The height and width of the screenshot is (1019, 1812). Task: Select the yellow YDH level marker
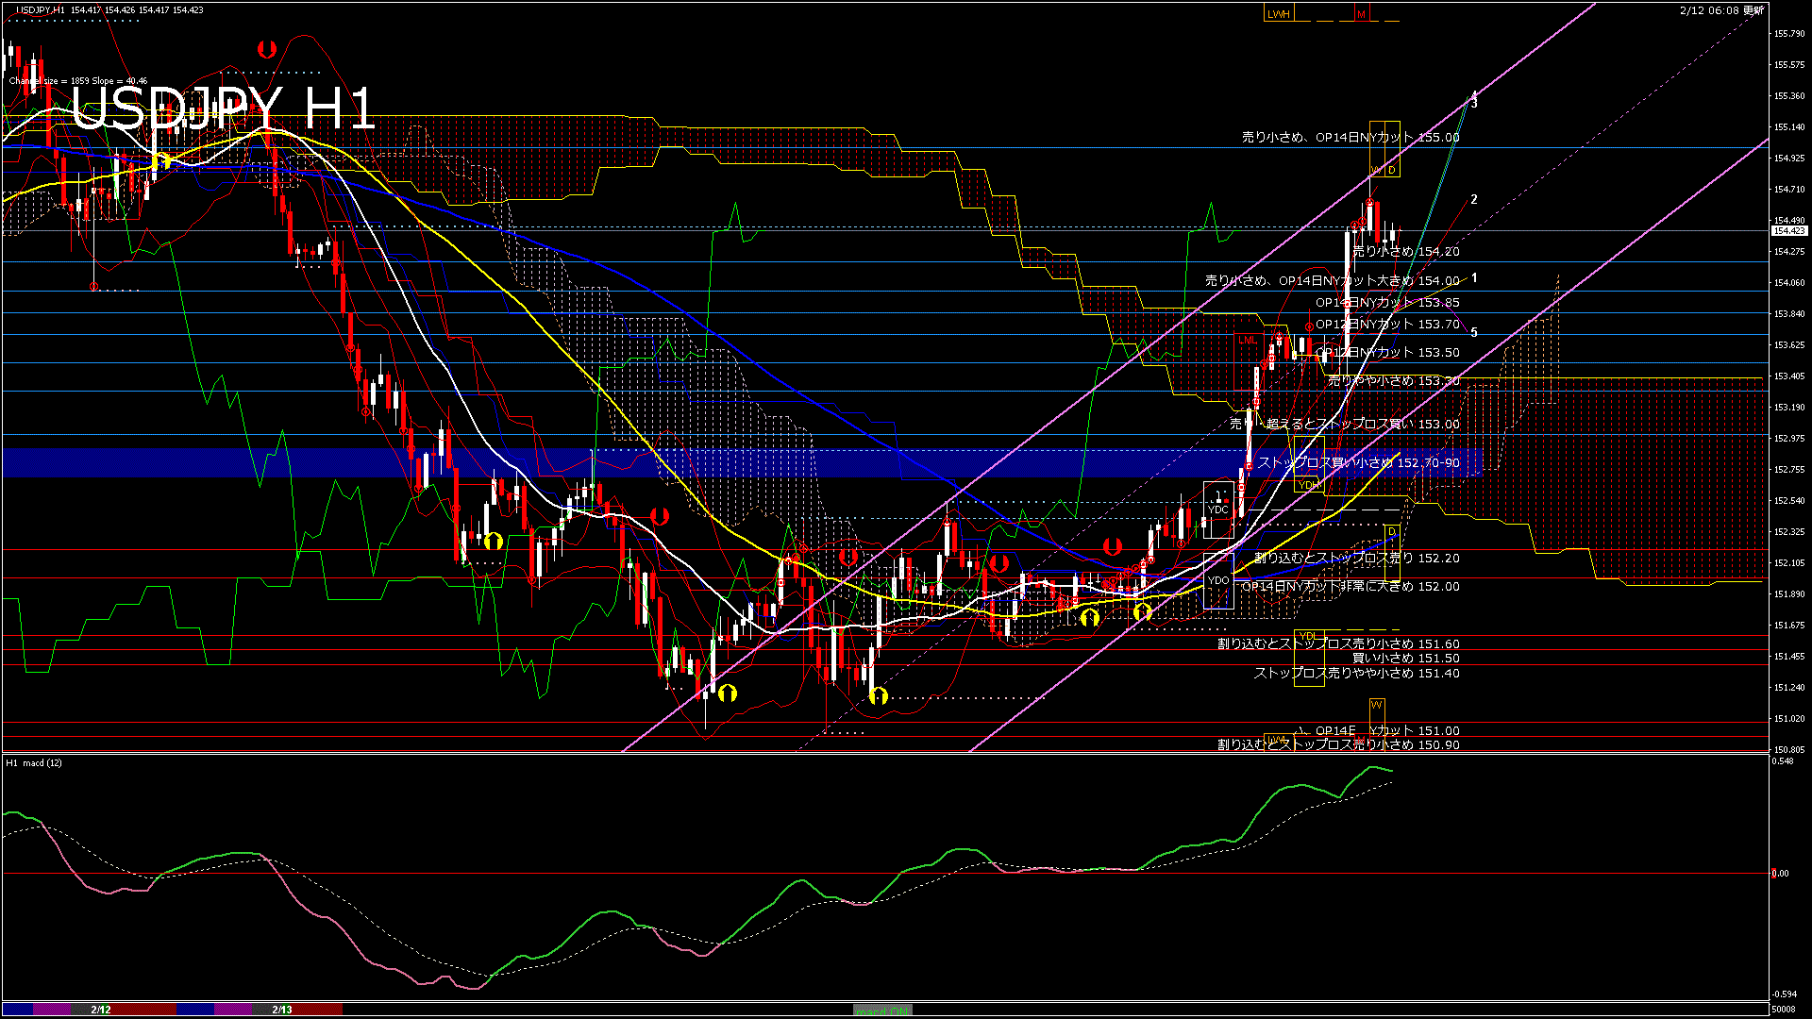pos(1308,485)
